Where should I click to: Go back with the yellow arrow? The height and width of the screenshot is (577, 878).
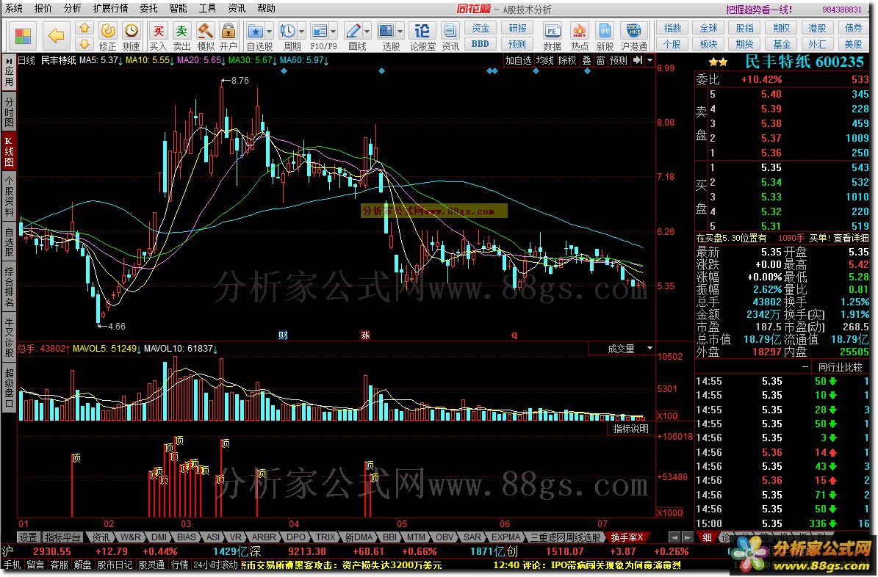click(x=57, y=36)
